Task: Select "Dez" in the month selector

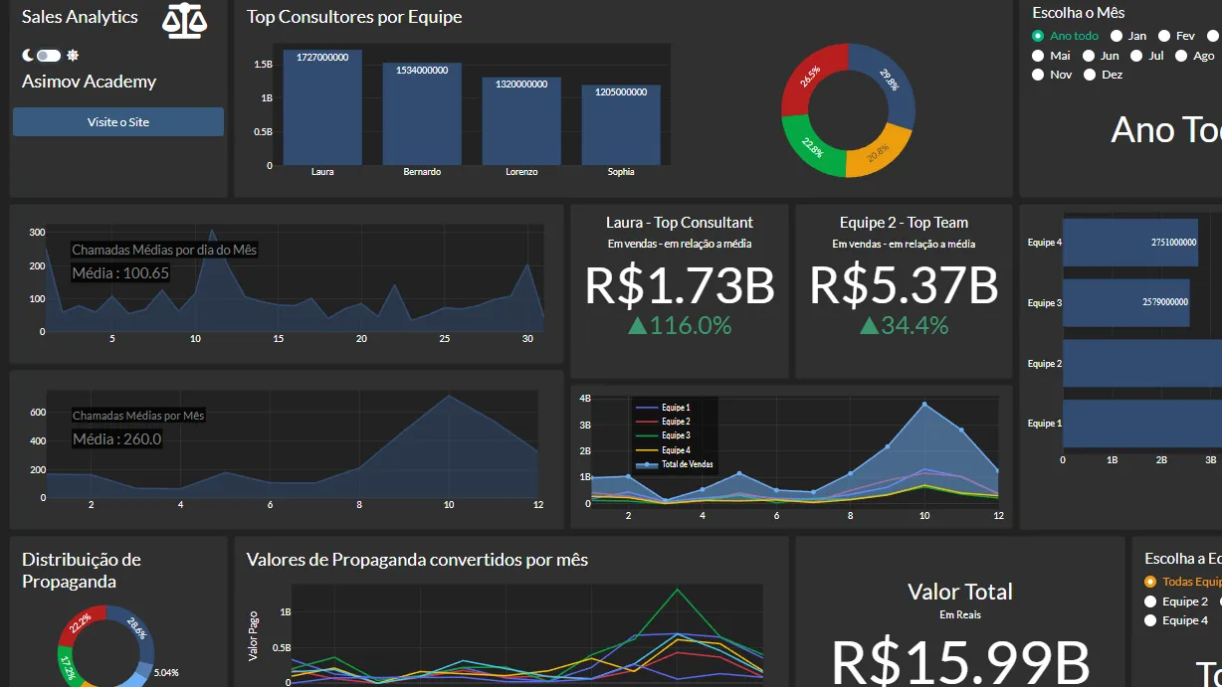Action: pos(1089,74)
